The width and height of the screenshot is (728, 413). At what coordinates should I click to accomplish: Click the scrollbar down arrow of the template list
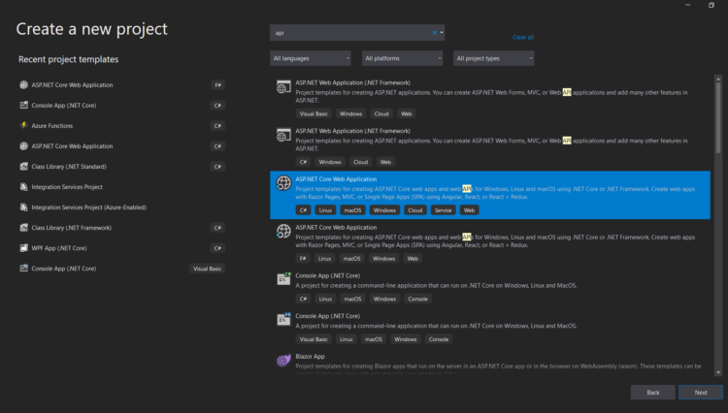click(718, 372)
